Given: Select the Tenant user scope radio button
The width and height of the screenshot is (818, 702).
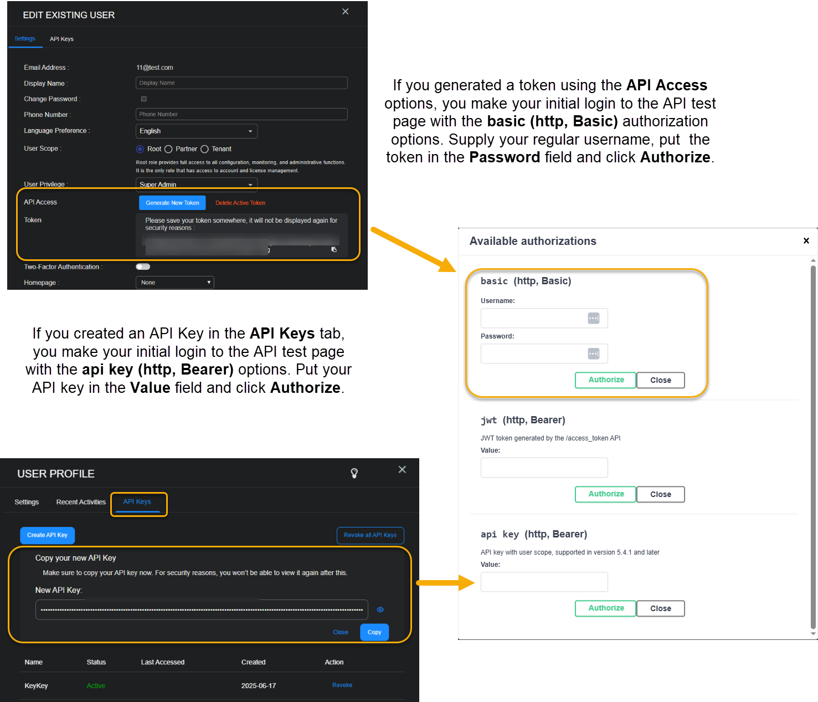Looking at the screenshot, I should pyautogui.click(x=204, y=149).
